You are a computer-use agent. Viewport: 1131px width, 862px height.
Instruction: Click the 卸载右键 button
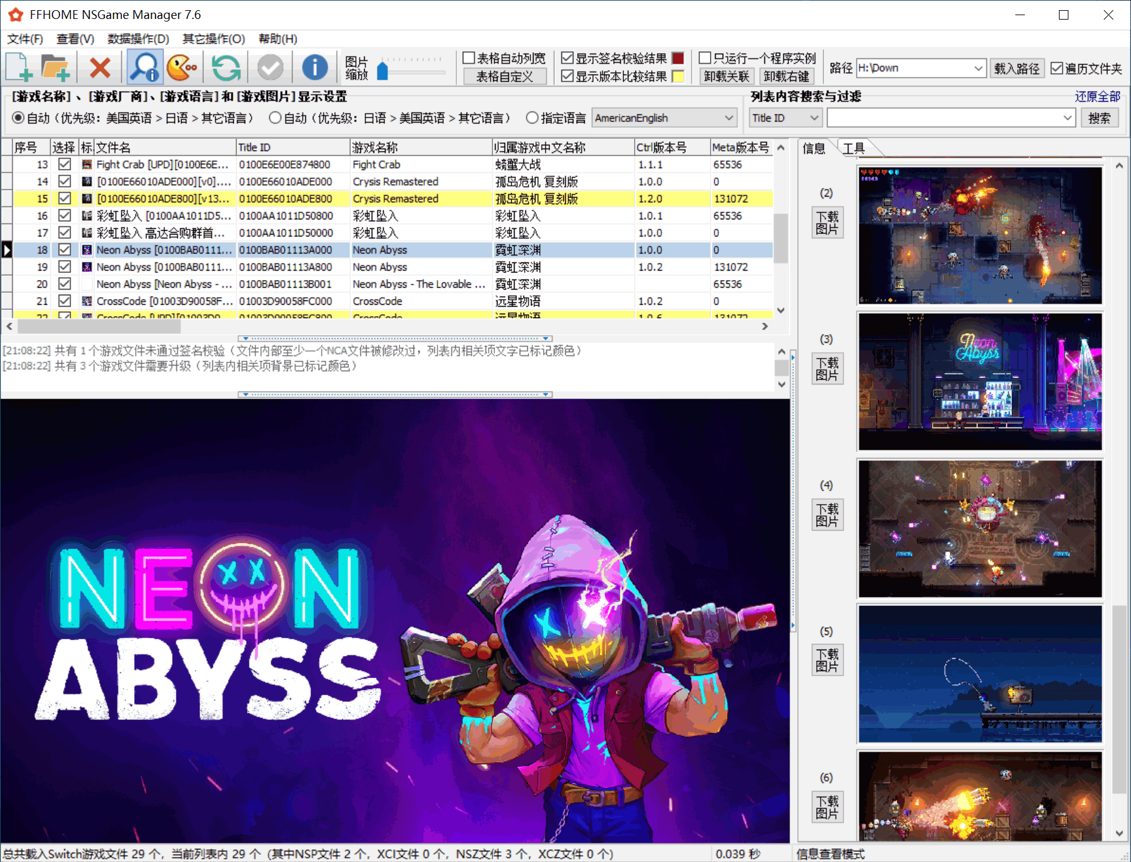tap(786, 77)
